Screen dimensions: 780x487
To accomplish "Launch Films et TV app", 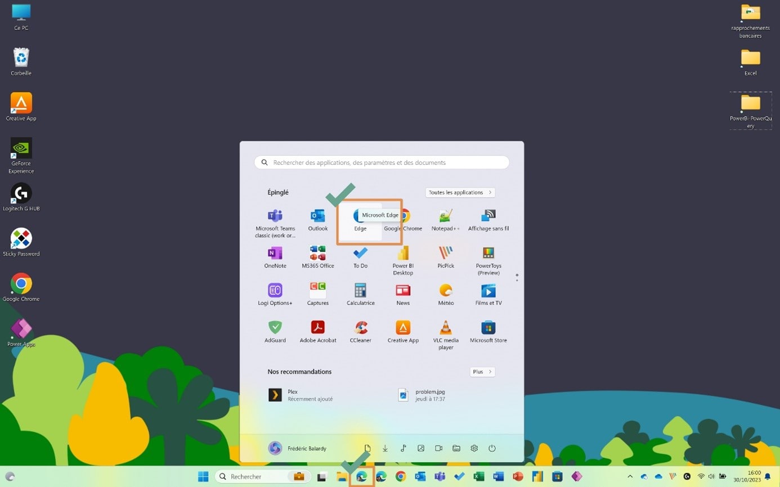I will pyautogui.click(x=488, y=295).
